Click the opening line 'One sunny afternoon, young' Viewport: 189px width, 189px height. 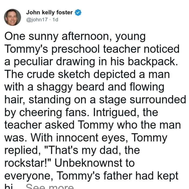click(x=75, y=37)
